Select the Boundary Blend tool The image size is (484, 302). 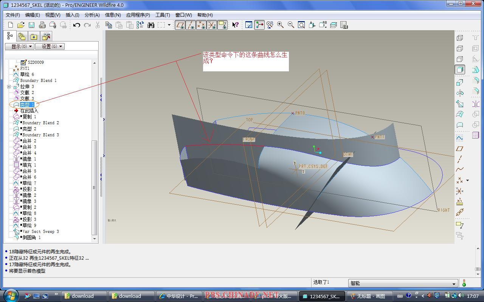[460, 114]
